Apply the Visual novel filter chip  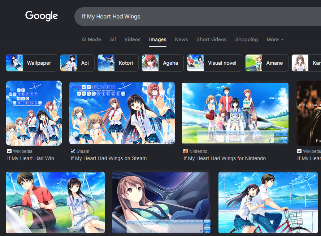(x=214, y=63)
